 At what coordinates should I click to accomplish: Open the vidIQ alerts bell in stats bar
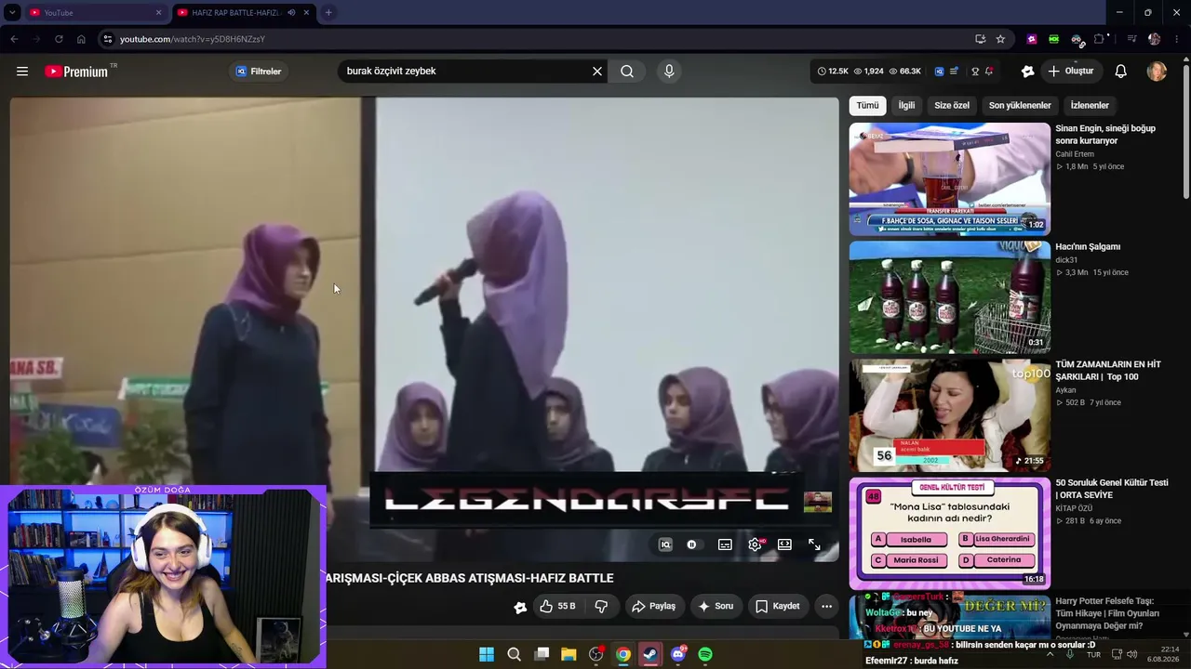989,72
